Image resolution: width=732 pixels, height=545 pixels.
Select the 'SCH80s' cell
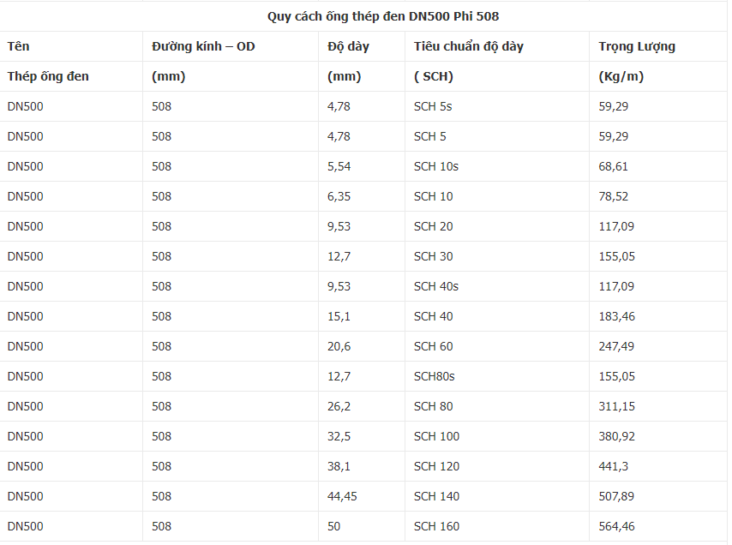pos(435,376)
